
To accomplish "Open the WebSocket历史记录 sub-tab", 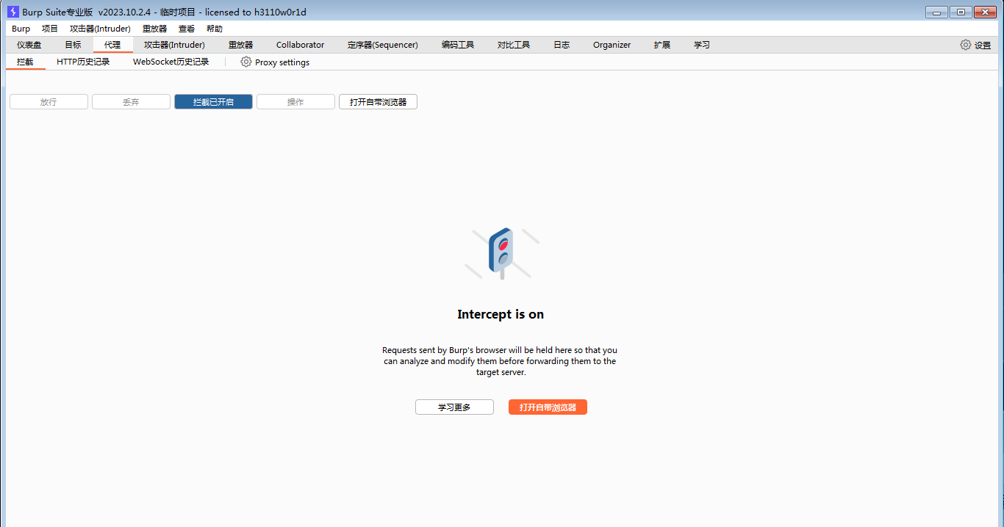I will [171, 62].
